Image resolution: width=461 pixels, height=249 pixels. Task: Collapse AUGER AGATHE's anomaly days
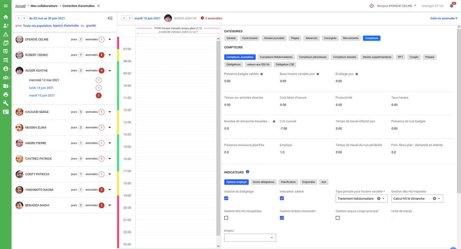[x=110, y=70]
